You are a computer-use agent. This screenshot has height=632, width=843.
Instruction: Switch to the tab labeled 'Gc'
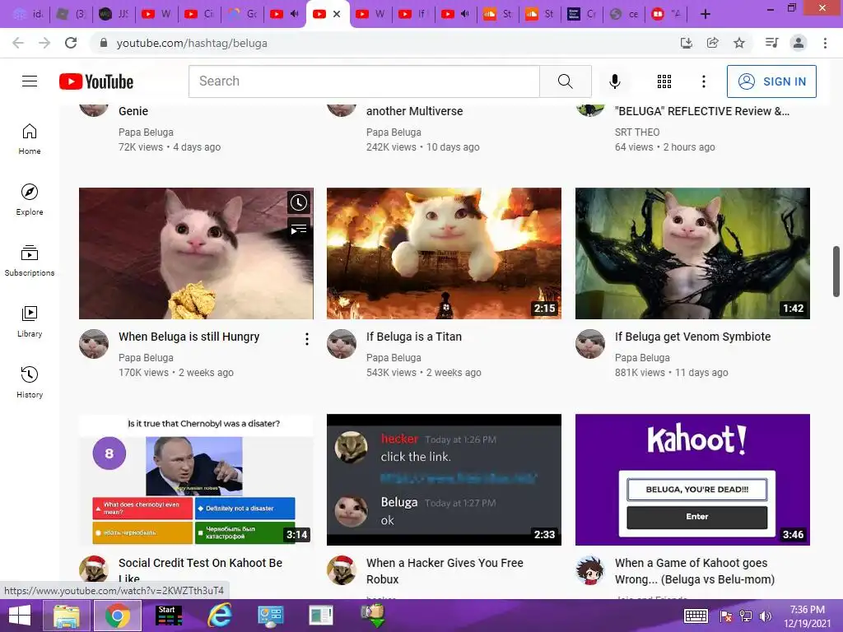coord(241,14)
